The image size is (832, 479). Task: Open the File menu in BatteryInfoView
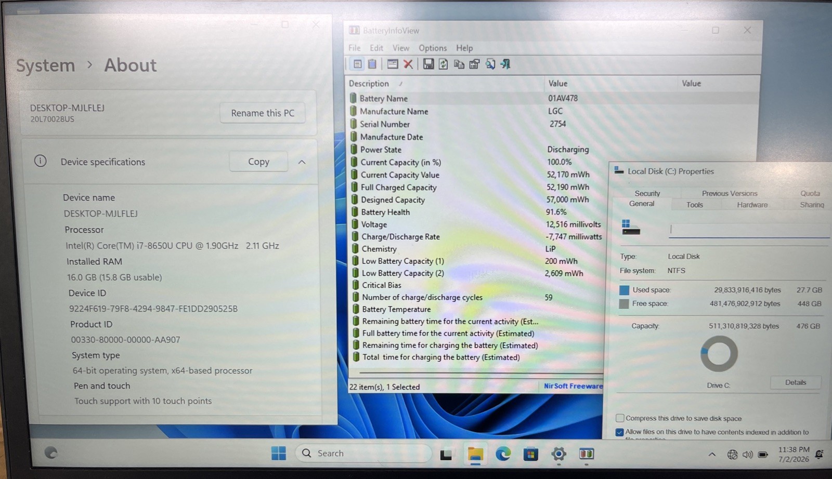pyautogui.click(x=355, y=48)
